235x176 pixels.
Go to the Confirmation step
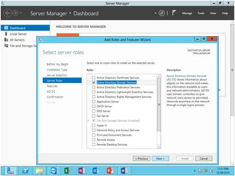(55, 97)
